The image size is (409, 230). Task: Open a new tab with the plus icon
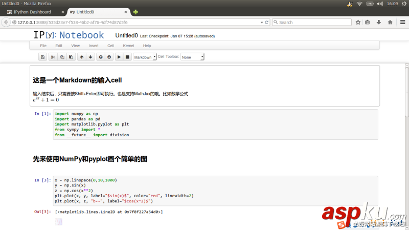(135, 12)
